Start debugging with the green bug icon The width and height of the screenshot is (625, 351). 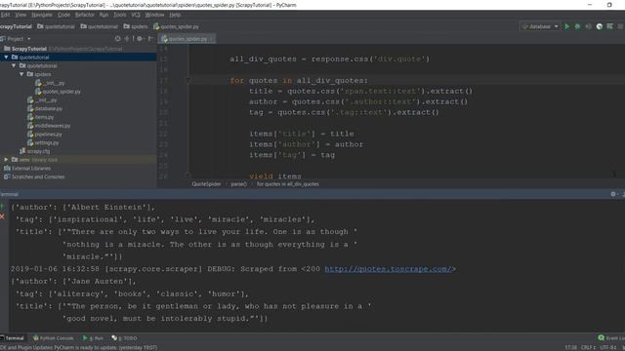click(x=577, y=26)
